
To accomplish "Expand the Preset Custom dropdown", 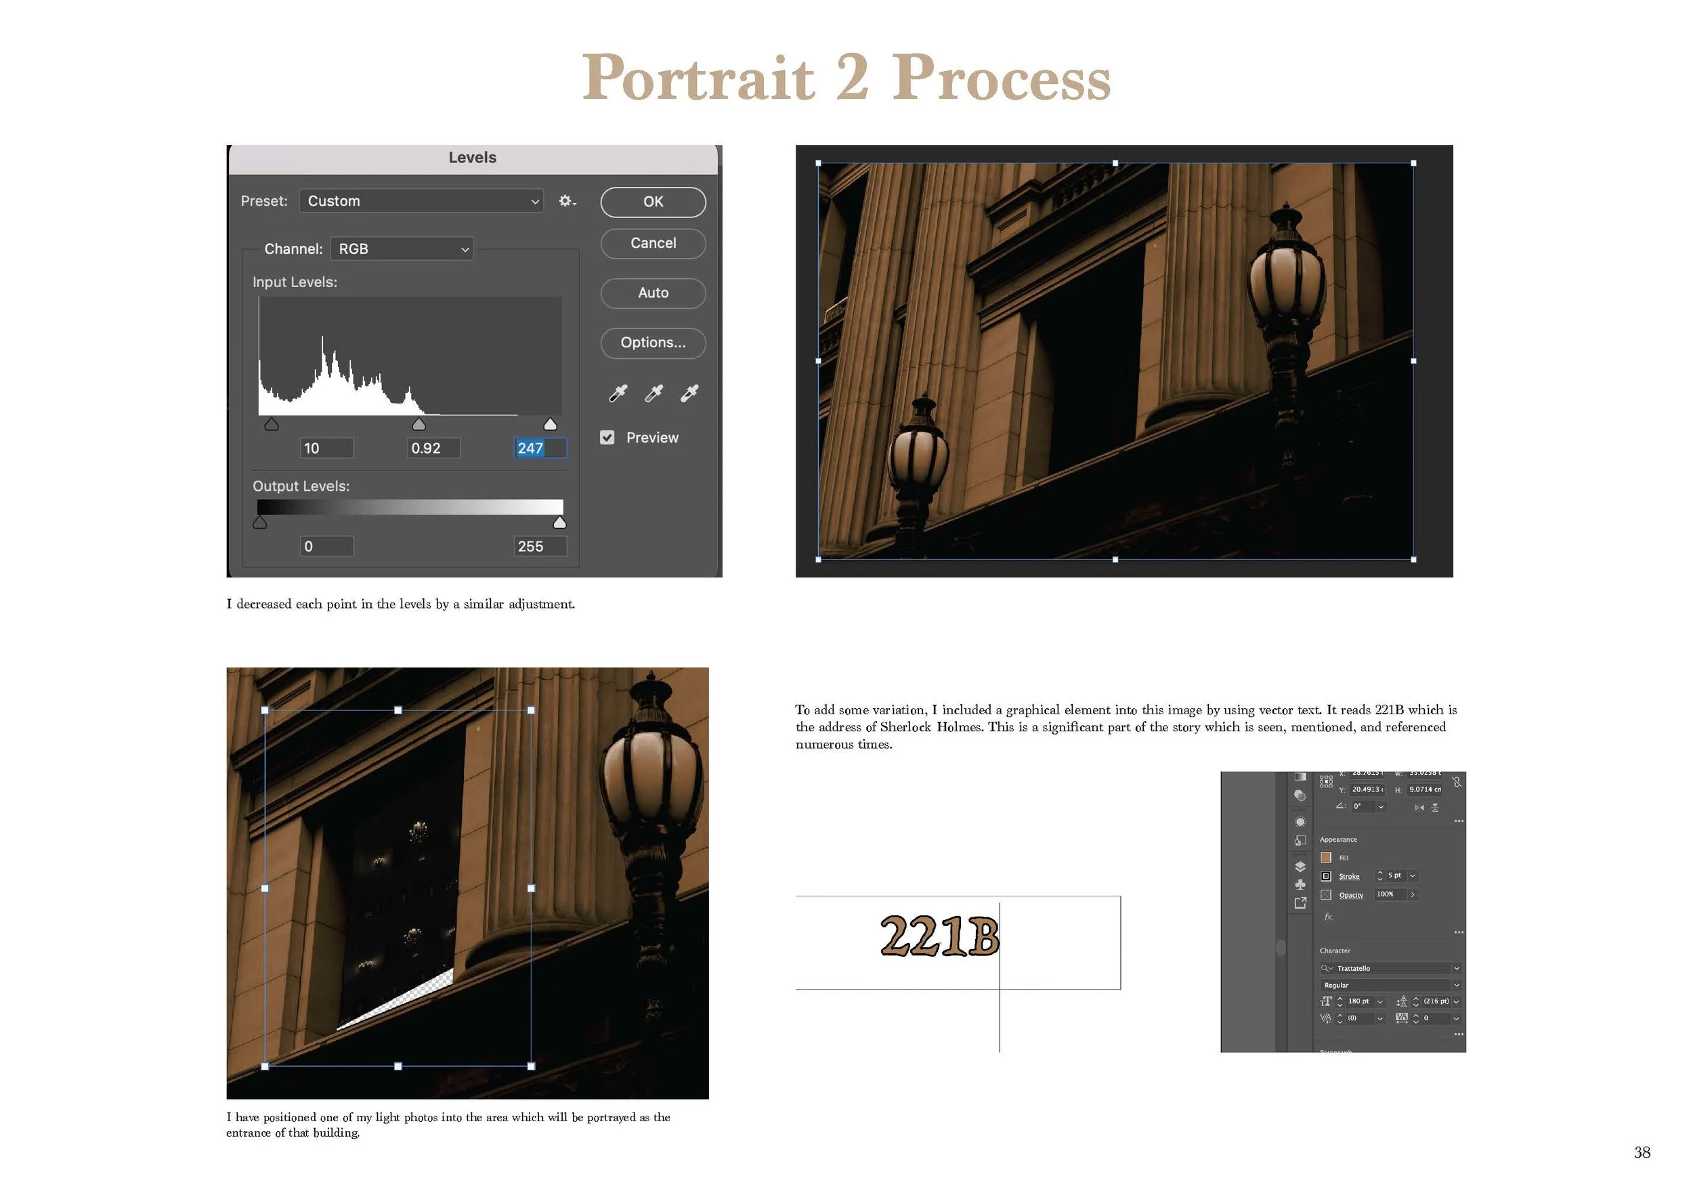I will (421, 201).
